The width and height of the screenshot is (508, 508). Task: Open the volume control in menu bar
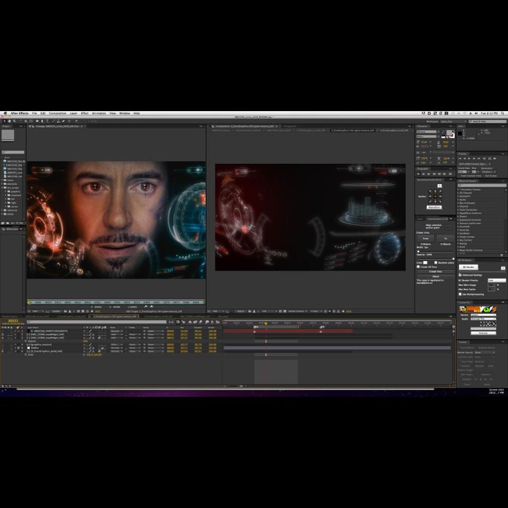click(x=476, y=114)
